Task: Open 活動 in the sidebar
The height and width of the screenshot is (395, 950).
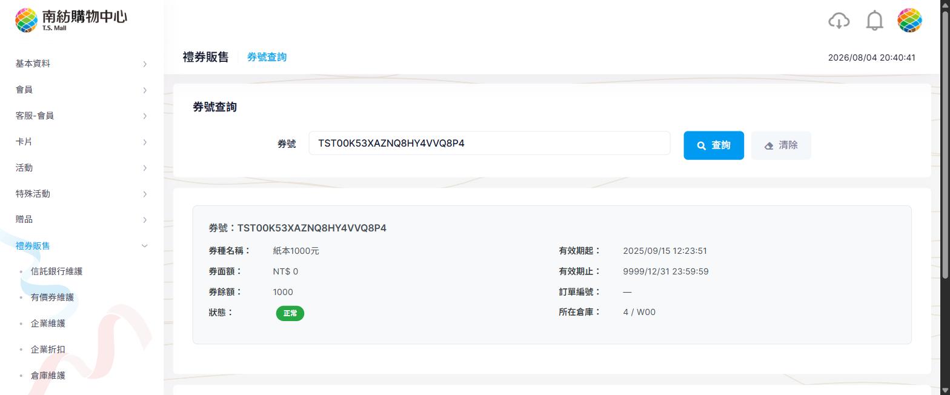Action: 24,168
